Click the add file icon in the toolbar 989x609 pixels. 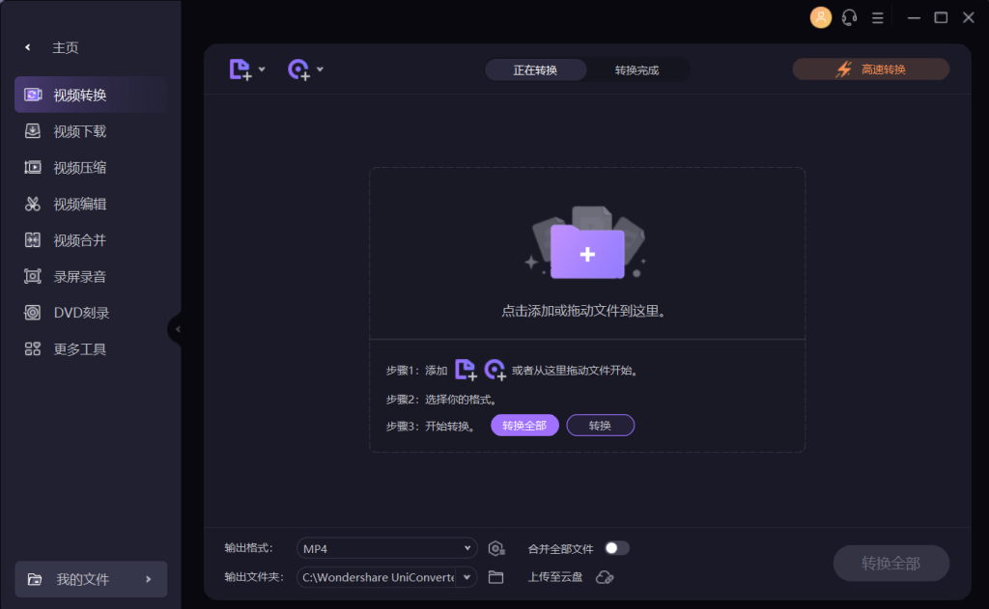click(x=240, y=69)
